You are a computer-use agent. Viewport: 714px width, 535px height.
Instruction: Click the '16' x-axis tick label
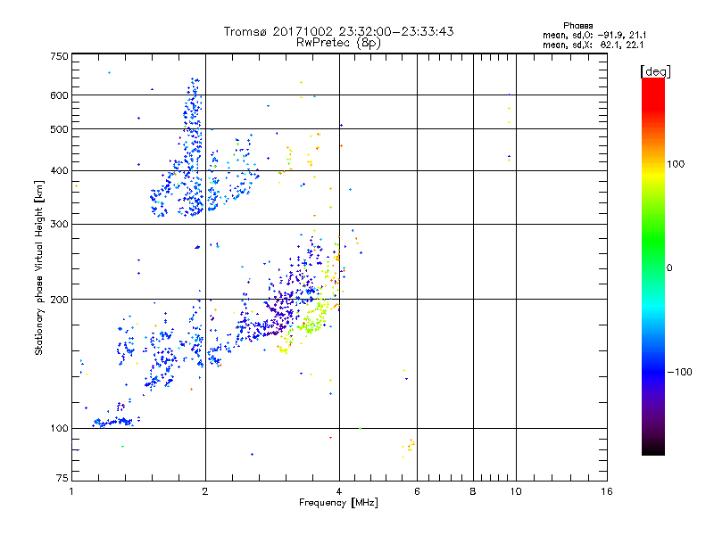click(607, 491)
